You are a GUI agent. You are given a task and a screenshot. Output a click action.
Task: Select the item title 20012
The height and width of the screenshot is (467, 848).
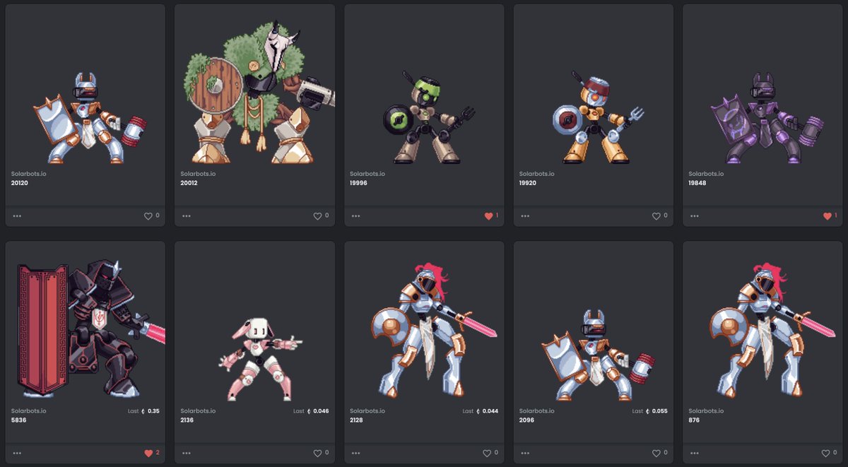(189, 183)
